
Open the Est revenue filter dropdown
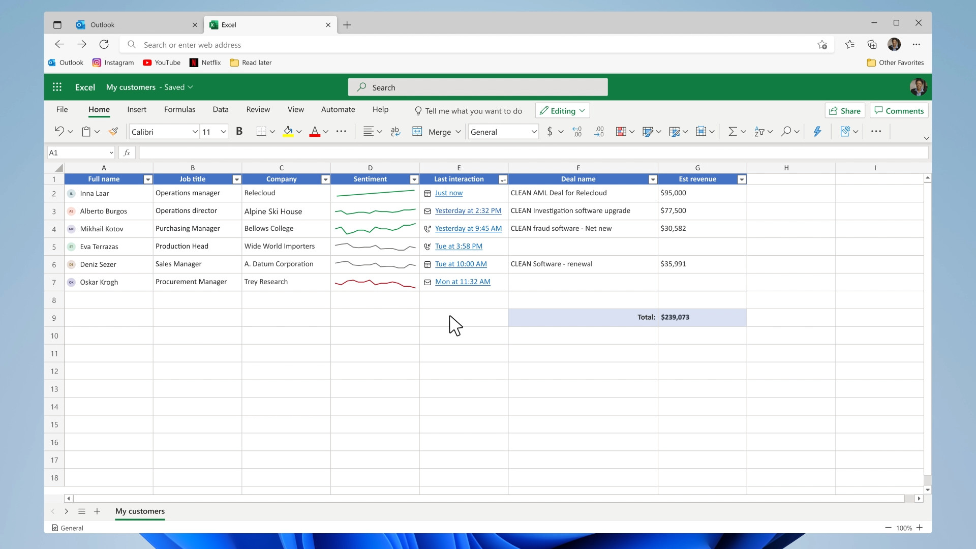click(742, 179)
